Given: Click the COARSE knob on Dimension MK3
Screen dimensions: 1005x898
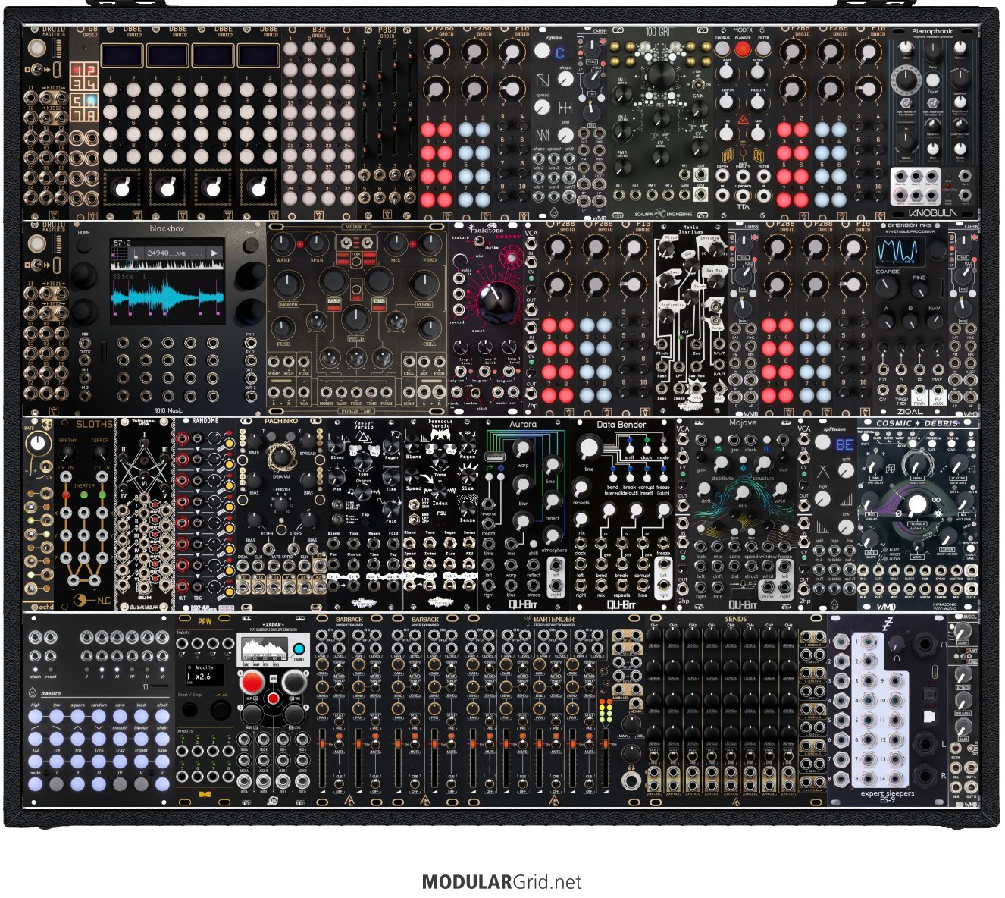Looking at the screenshot, I should pos(887,287).
